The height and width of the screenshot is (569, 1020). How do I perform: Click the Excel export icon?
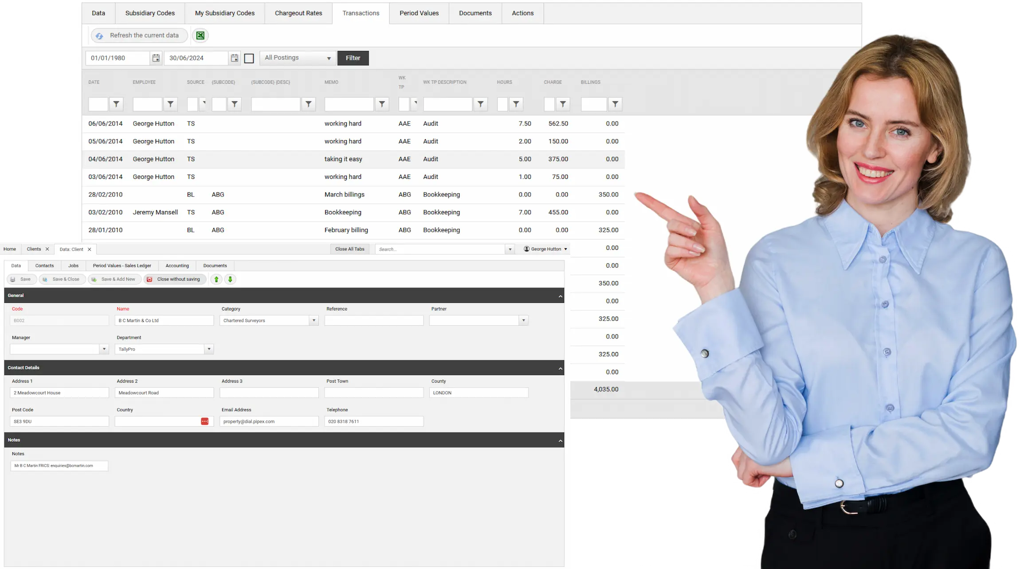(200, 35)
